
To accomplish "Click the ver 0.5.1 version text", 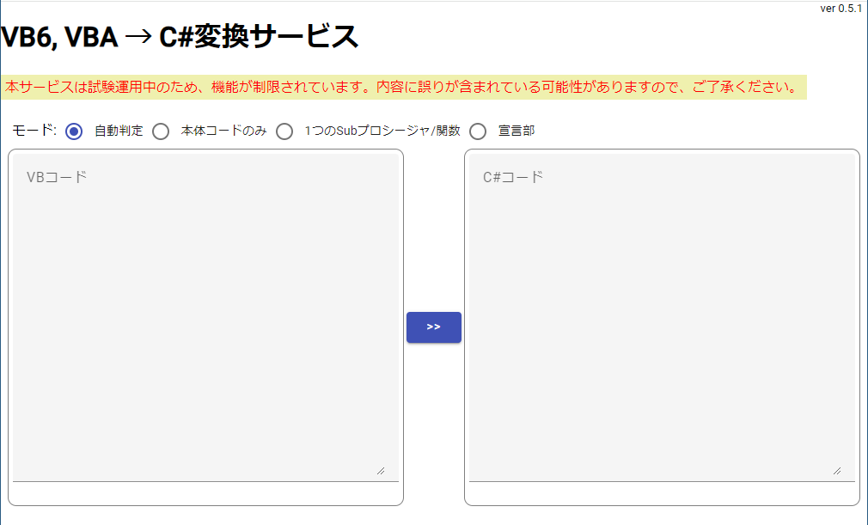I will pyautogui.click(x=840, y=9).
